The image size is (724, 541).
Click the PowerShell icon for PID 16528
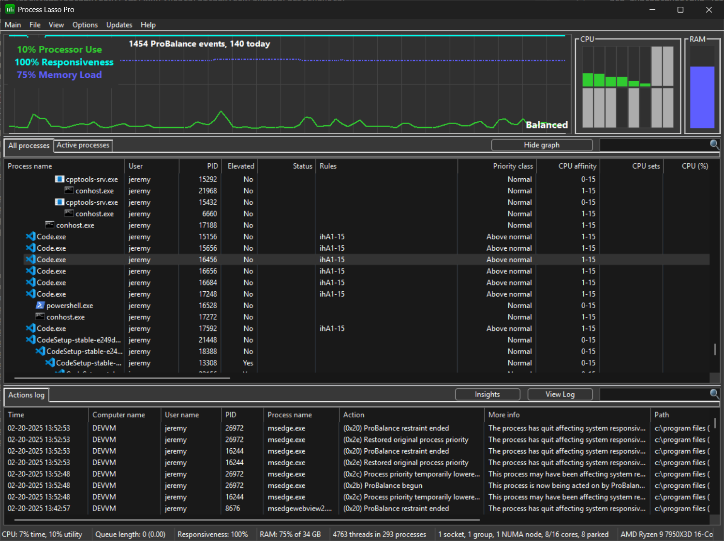coord(40,305)
